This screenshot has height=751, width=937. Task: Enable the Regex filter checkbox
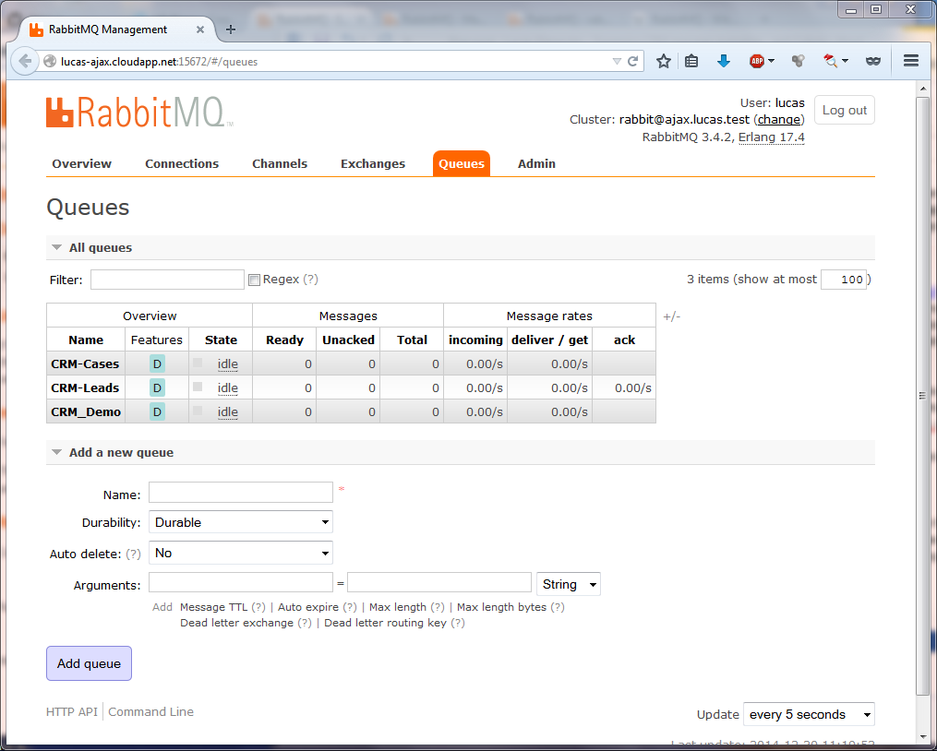coord(254,280)
